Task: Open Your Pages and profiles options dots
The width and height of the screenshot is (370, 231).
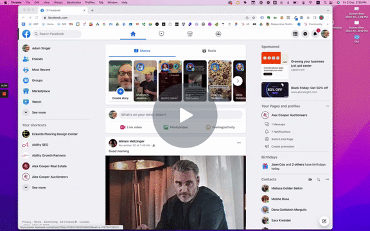Action: coord(328,106)
